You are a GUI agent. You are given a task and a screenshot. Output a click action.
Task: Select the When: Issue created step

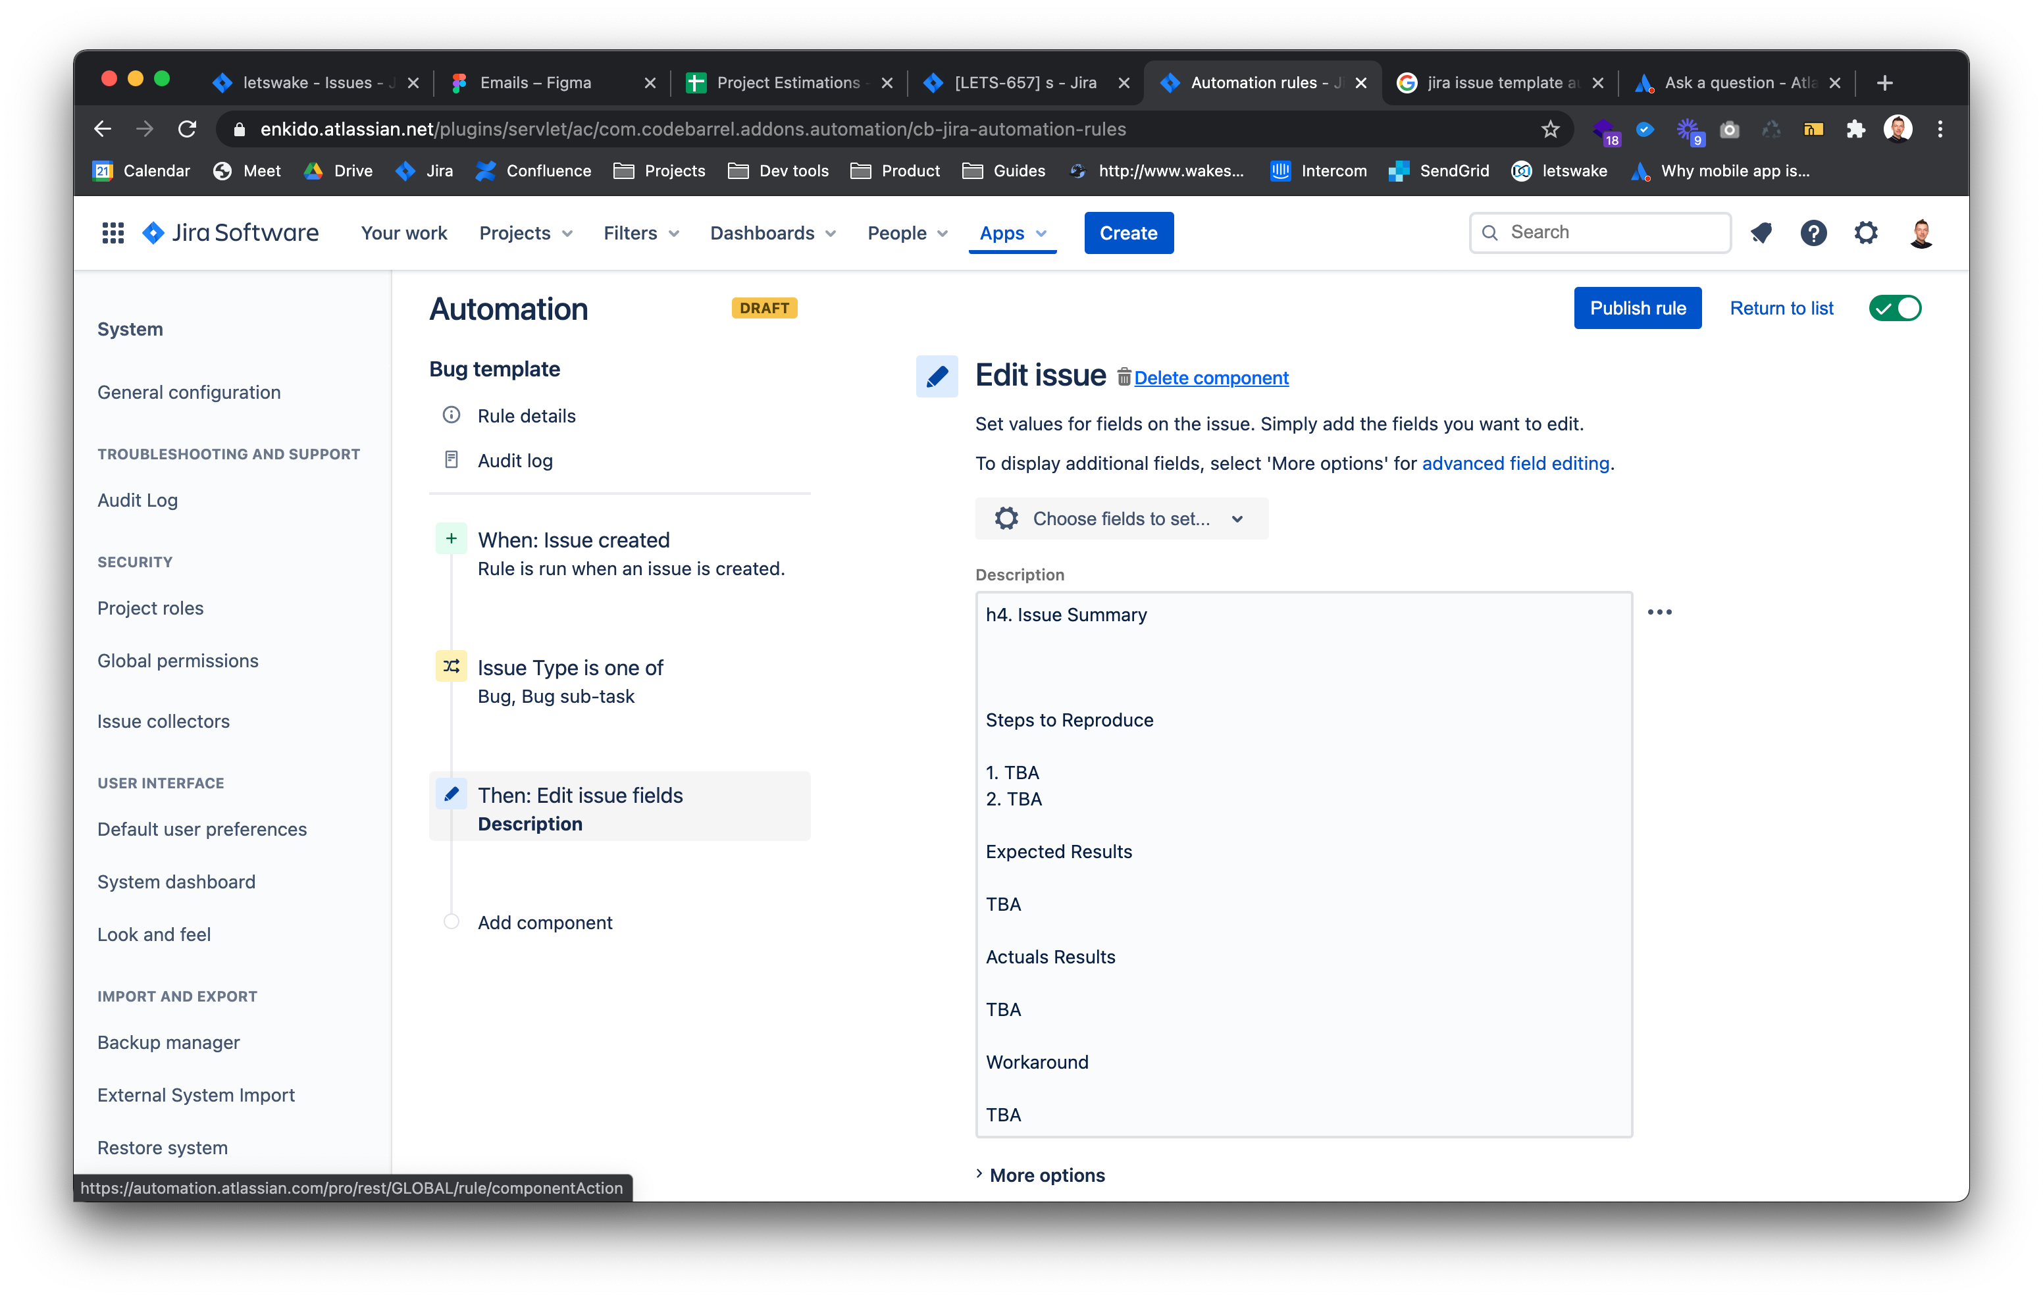620,553
